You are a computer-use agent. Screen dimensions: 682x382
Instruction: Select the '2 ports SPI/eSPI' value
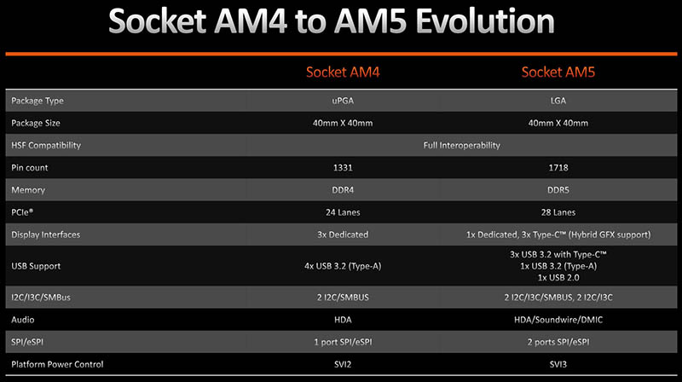click(558, 342)
